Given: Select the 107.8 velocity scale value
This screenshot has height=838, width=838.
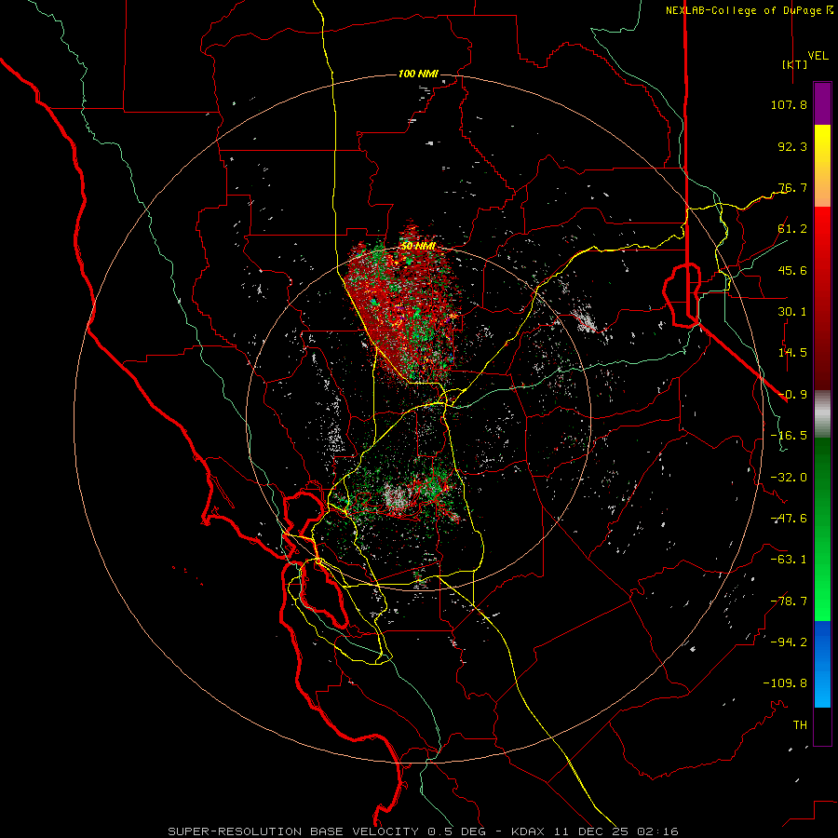Looking at the screenshot, I should click(x=789, y=104).
